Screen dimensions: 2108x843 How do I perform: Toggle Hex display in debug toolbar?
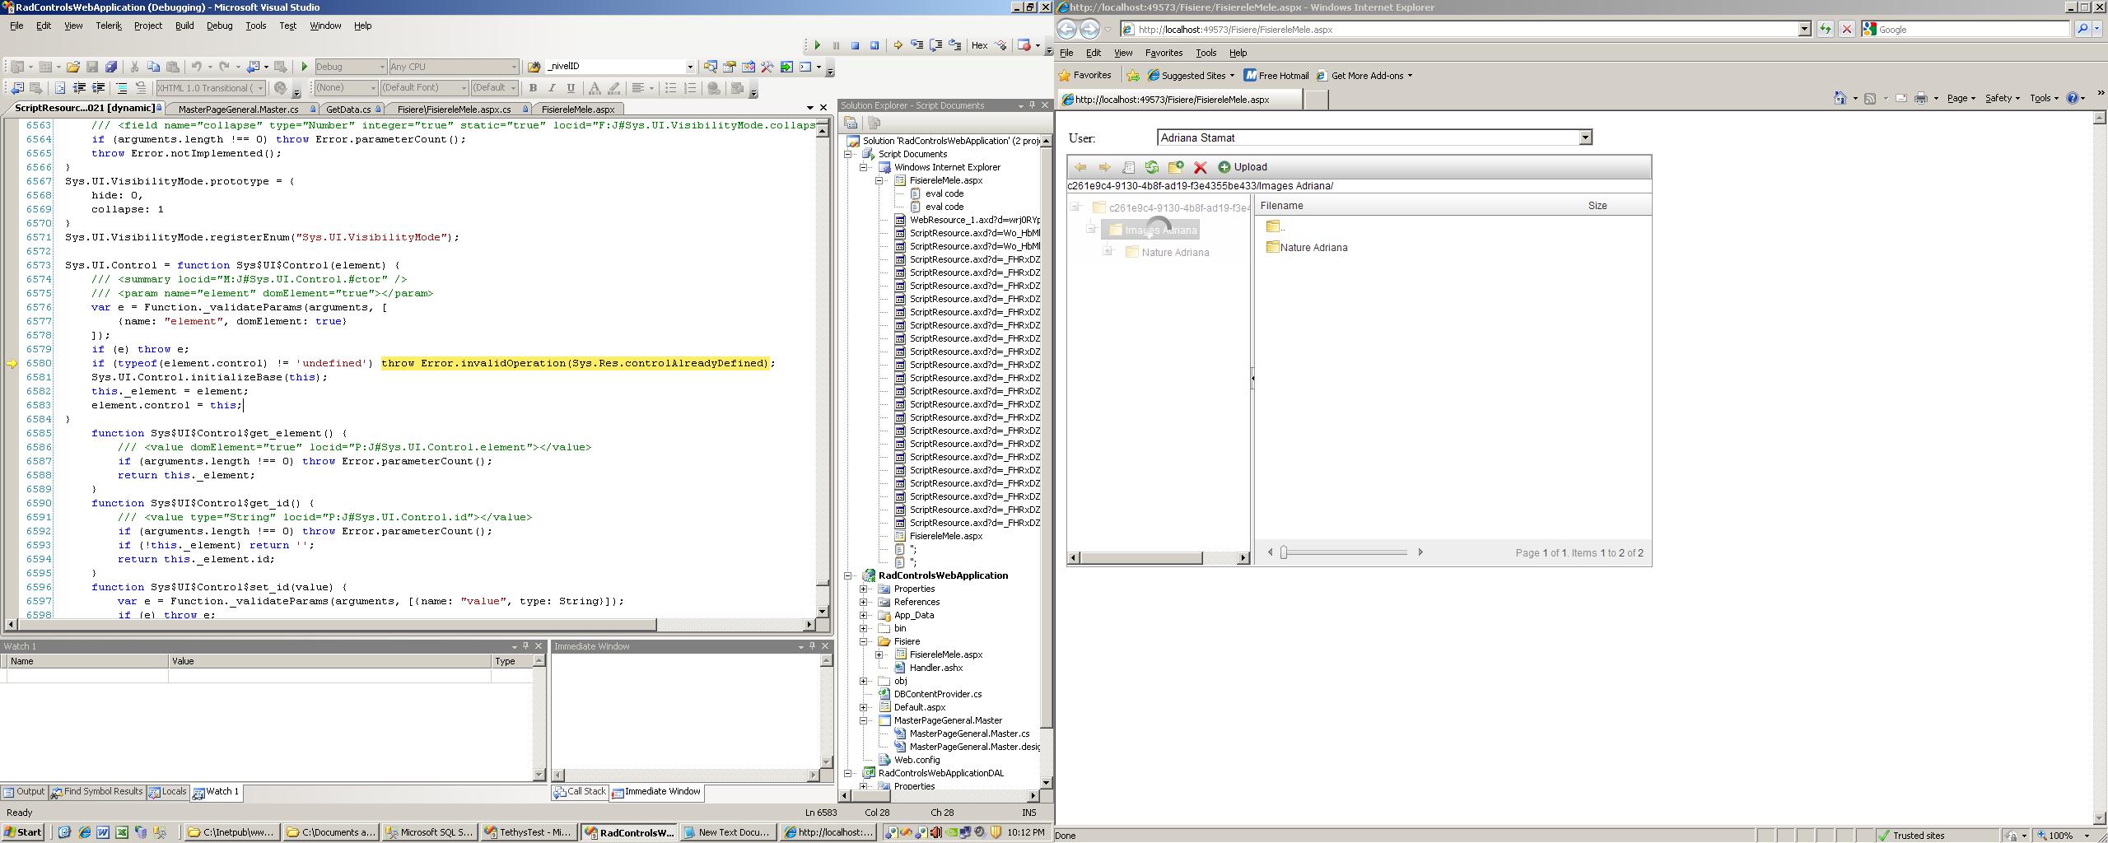(979, 45)
